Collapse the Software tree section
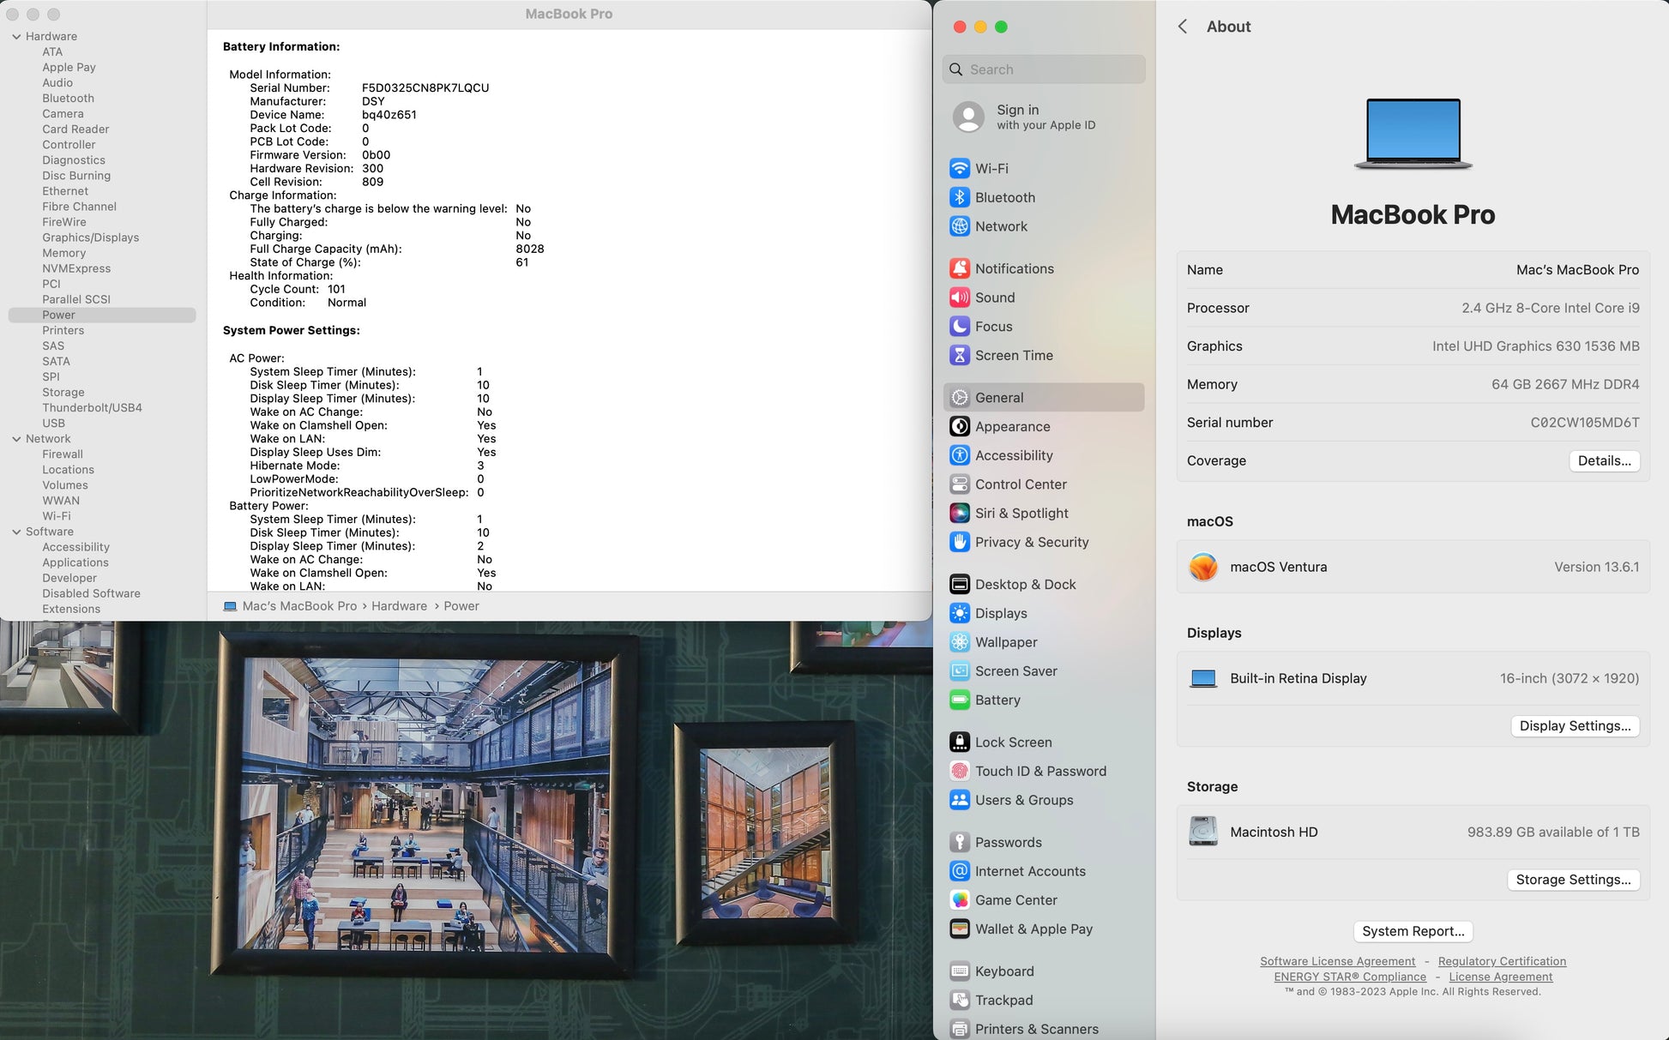Viewport: 1669px width, 1040px height. (16, 532)
